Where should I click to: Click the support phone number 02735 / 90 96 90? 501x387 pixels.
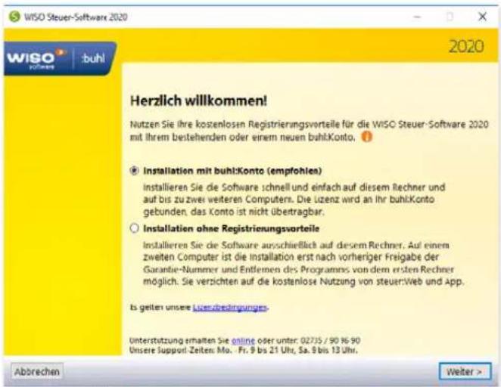coord(331,341)
